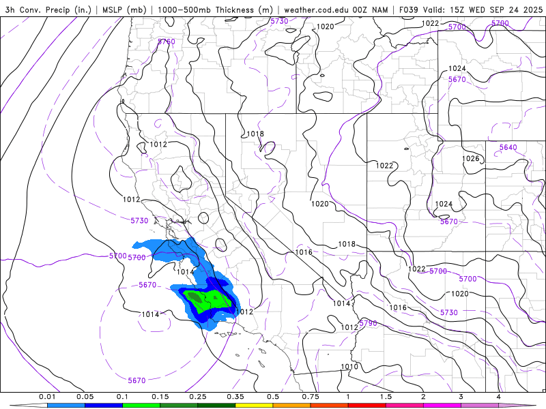This screenshot has width=546, height=409.
Task: Select the dark blue 0.05–0.1 legend swatch
Action: point(104,406)
